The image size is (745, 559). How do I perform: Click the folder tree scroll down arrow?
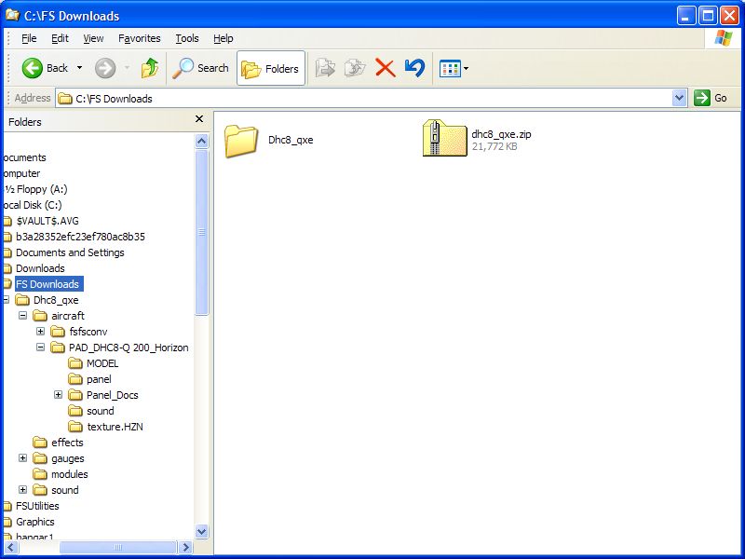click(x=202, y=531)
